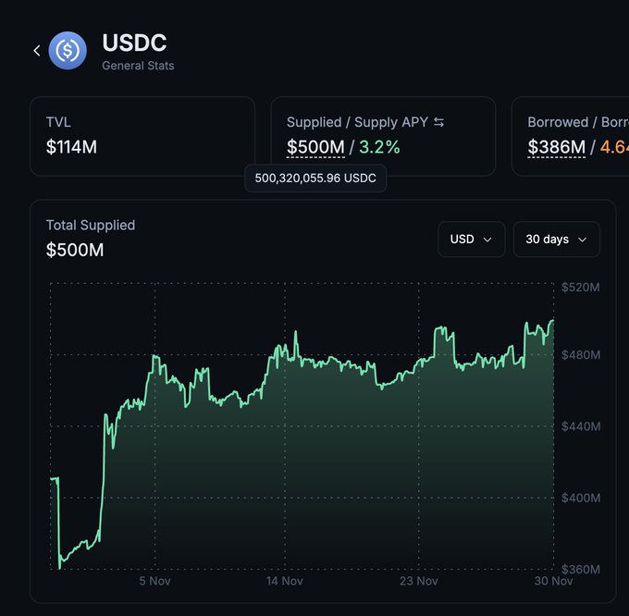This screenshot has height=616, width=629.
Task: Click the USDC coin logo
Action: 68,51
